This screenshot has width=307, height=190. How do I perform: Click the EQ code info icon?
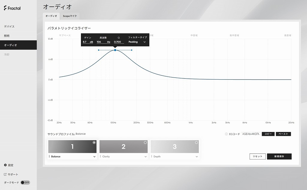click(x=226, y=134)
